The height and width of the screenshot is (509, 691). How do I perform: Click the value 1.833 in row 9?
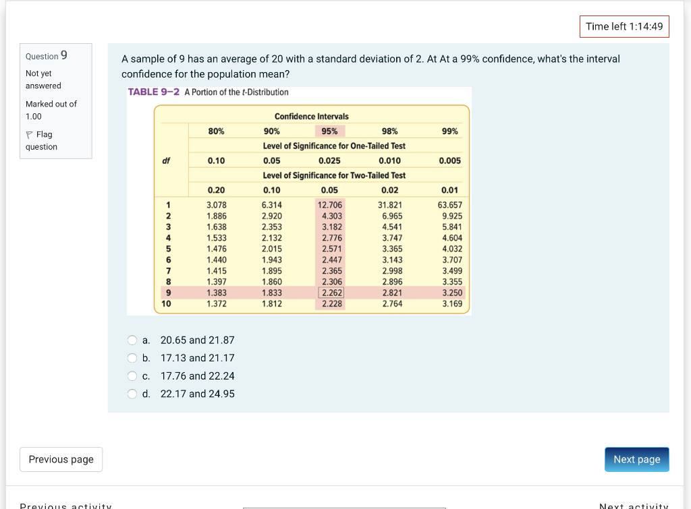271,293
